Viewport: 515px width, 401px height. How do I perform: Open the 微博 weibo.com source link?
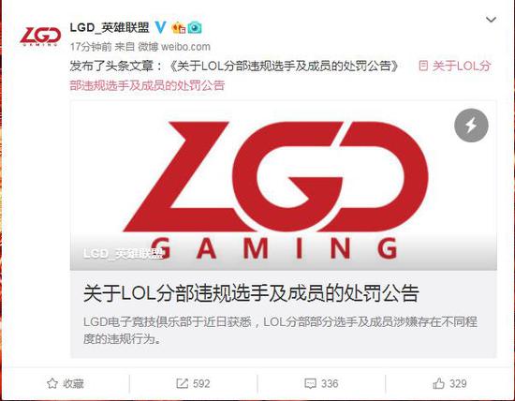coord(174,47)
